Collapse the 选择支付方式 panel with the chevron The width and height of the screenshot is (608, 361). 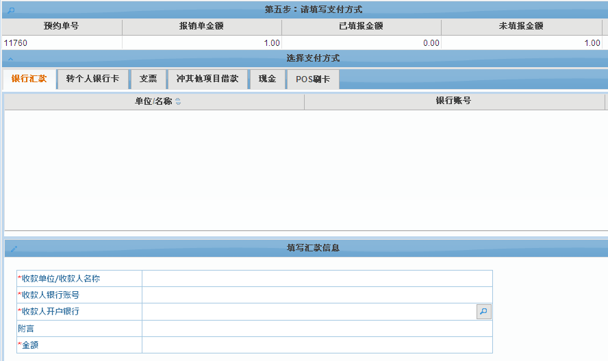(x=11, y=59)
